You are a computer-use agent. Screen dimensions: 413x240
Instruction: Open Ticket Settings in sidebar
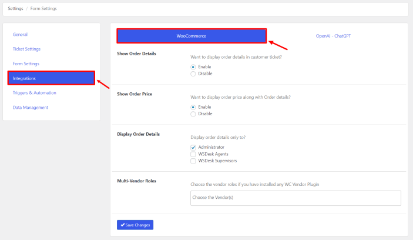[26, 49]
